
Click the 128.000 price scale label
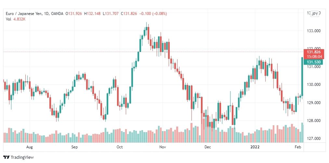pyautogui.click(x=313, y=121)
